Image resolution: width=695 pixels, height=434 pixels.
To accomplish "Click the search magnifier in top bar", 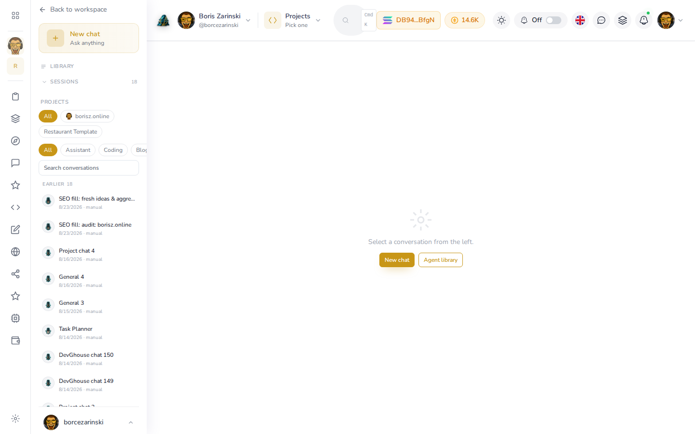I will [346, 20].
